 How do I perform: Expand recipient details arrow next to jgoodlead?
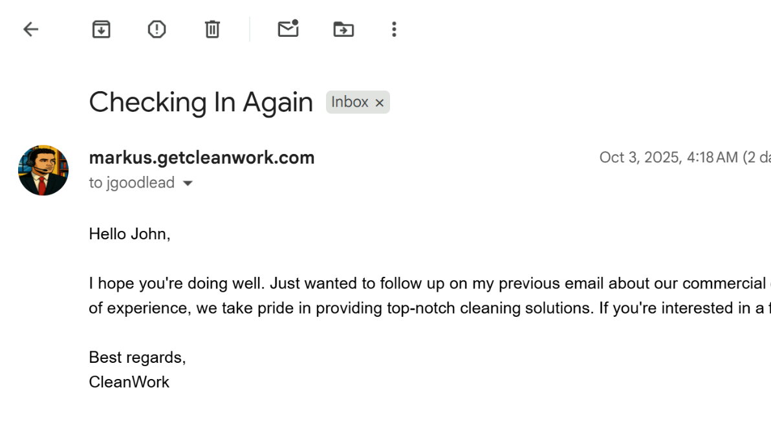click(188, 184)
